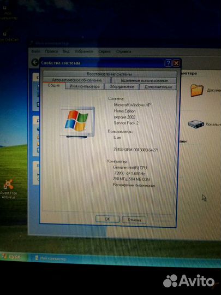This screenshot has height=295, width=221.
Task: Click the версия 2002 text
Action: pyautogui.click(x=124, y=117)
